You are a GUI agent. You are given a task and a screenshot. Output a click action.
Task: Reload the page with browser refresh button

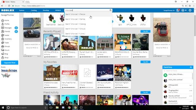pos(9,6)
